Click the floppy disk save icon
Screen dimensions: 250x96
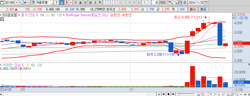[x=180, y=2]
